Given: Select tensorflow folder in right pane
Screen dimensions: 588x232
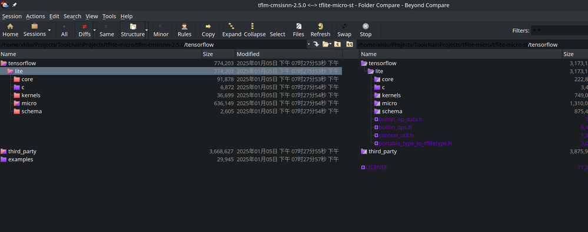Looking at the screenshot, I should (x=383, y=63).
